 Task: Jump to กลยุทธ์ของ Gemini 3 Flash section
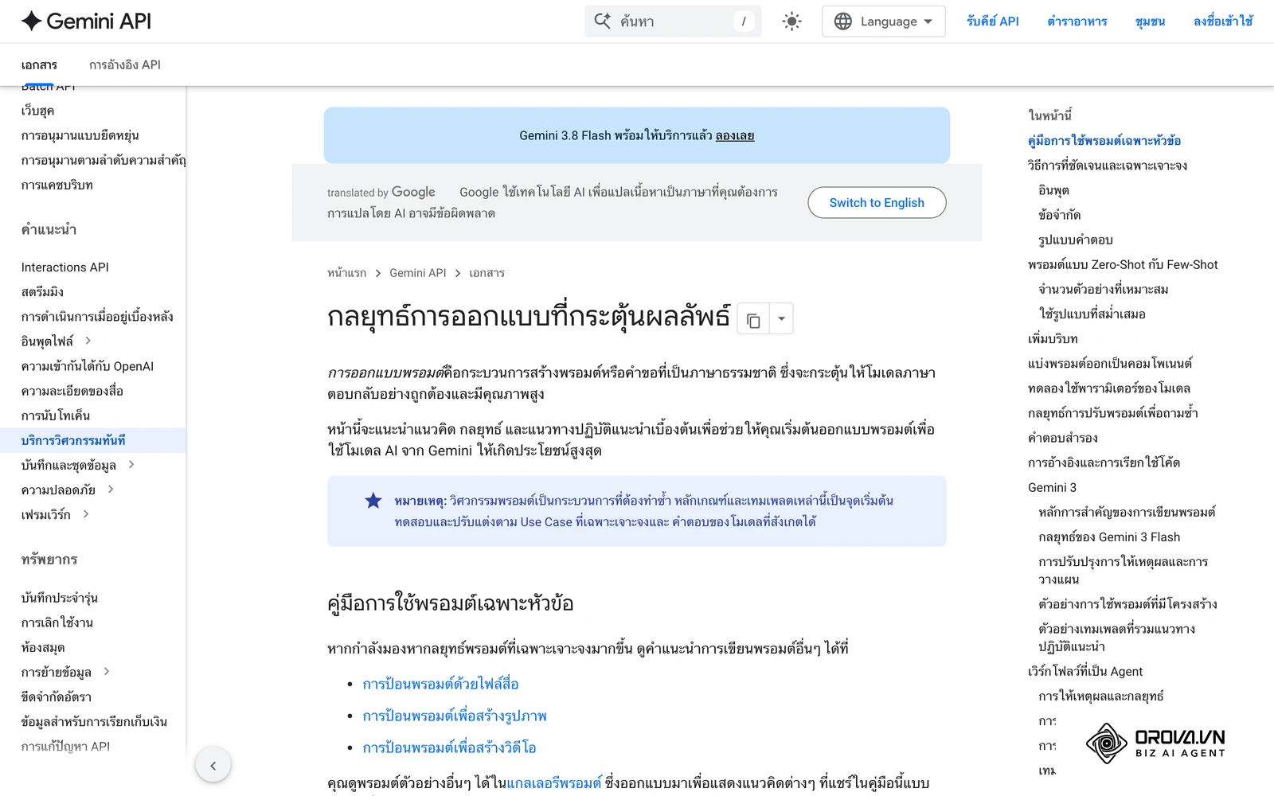1109,537
